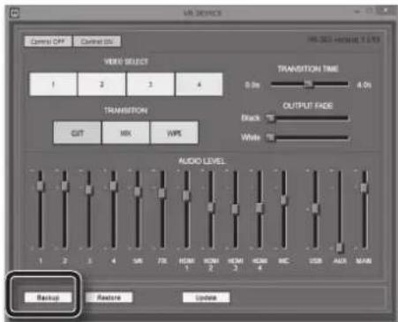
Task: Choose the WIPE transition
Action: coord(174,133)
